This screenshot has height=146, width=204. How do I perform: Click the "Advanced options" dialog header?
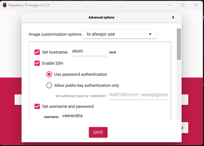pyautogui.click(x=101, y=17)
